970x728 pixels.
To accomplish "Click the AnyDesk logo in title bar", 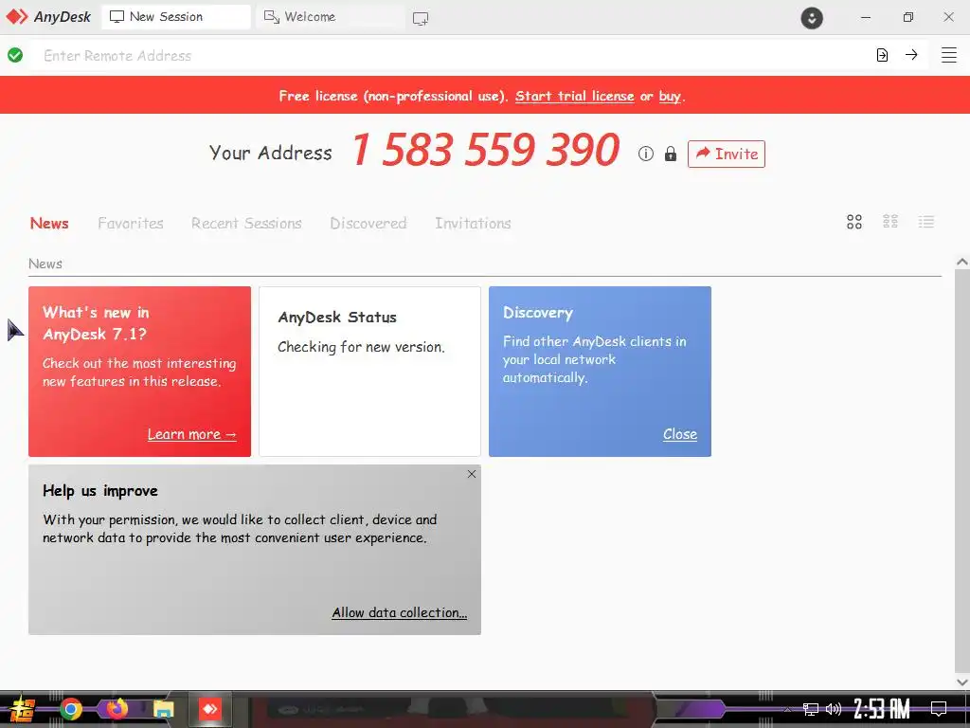I will (48, 17).
